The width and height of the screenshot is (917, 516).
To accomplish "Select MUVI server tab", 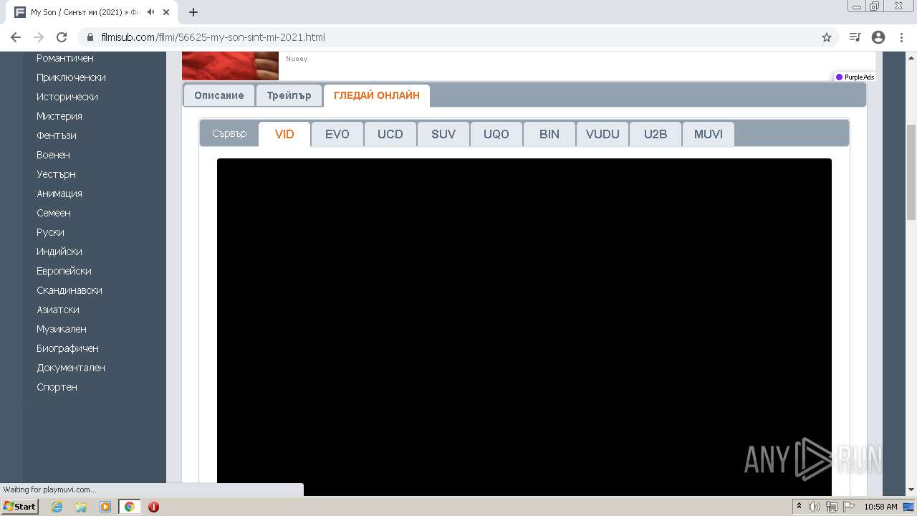I will click(709, 134).
